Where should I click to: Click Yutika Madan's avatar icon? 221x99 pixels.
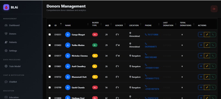pyautogui.click(x=68, y=45)
